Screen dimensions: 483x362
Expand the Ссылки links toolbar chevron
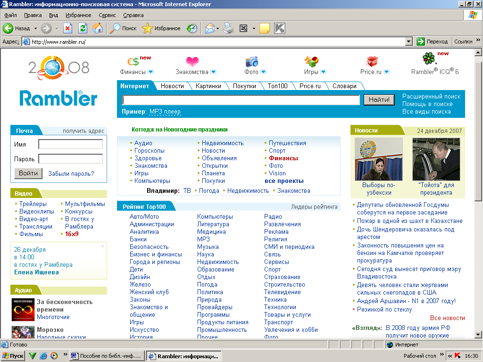[478, 40]
